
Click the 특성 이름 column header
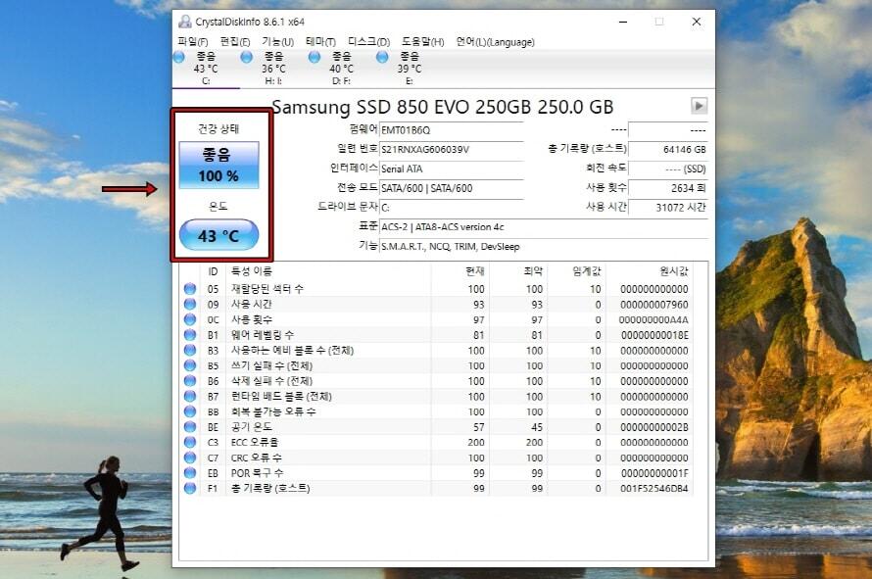pos(252,271)
